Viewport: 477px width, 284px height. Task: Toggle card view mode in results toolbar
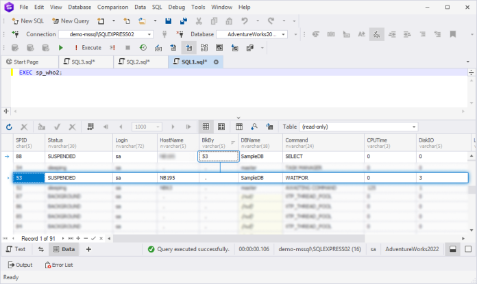tap(221, 127)
